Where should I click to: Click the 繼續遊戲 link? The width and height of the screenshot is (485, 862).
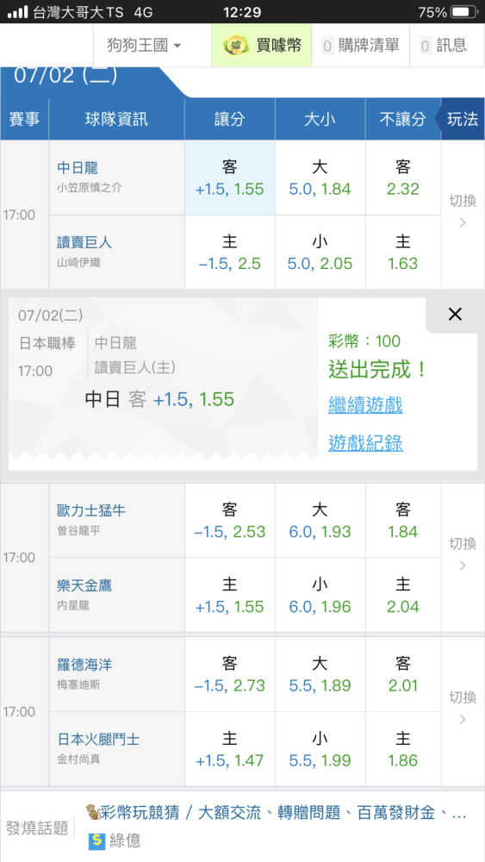tap(365, 406)
